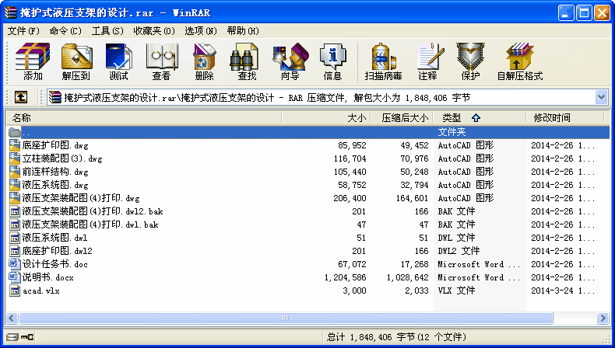This screenshot has width=615, height=348.
Task: Open the 查看 (View) toolbar icon
Action: 161,61
